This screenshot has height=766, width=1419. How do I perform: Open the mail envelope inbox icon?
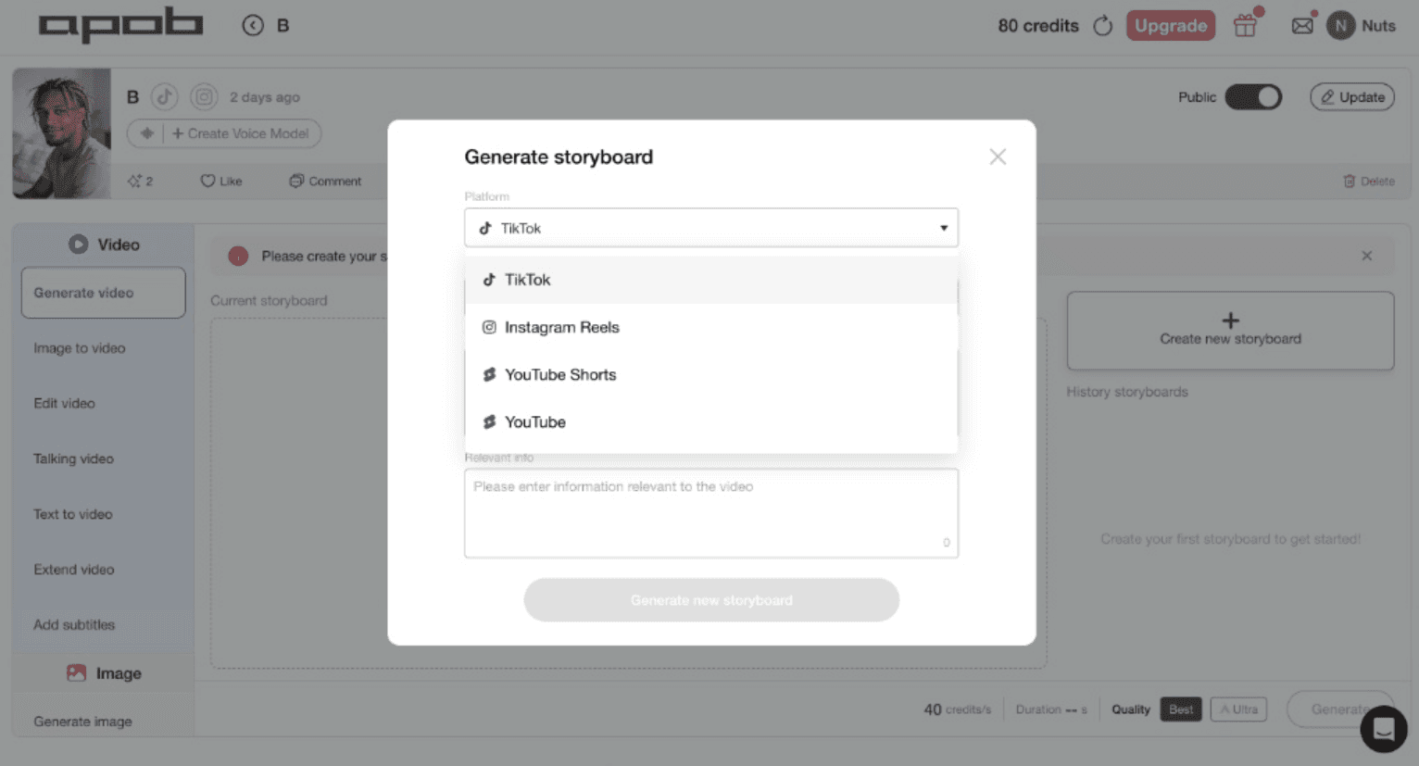(1302, 25)
